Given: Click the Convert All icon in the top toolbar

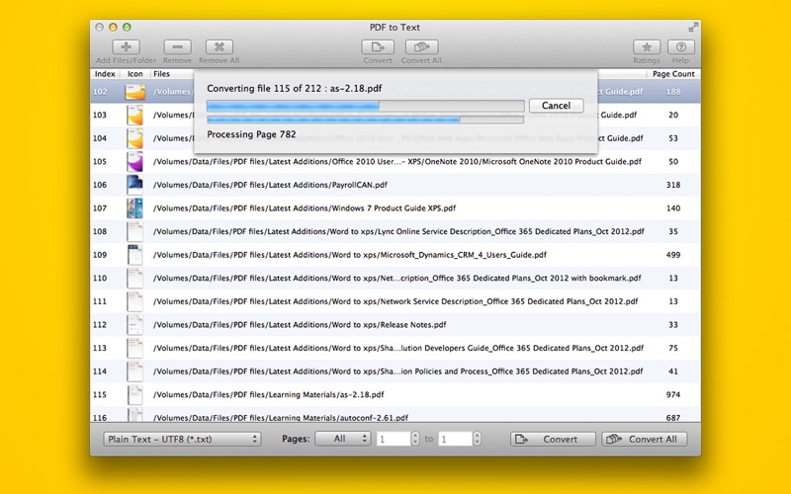Looking at the screenshot, I should click(x=421, y=47).
